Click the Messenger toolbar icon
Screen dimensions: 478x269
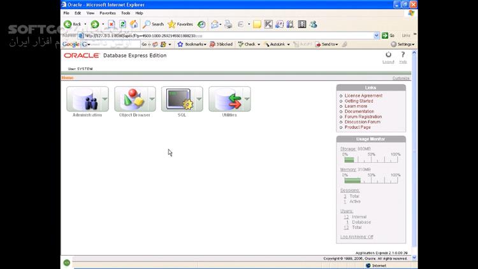(x=314, y=24)
